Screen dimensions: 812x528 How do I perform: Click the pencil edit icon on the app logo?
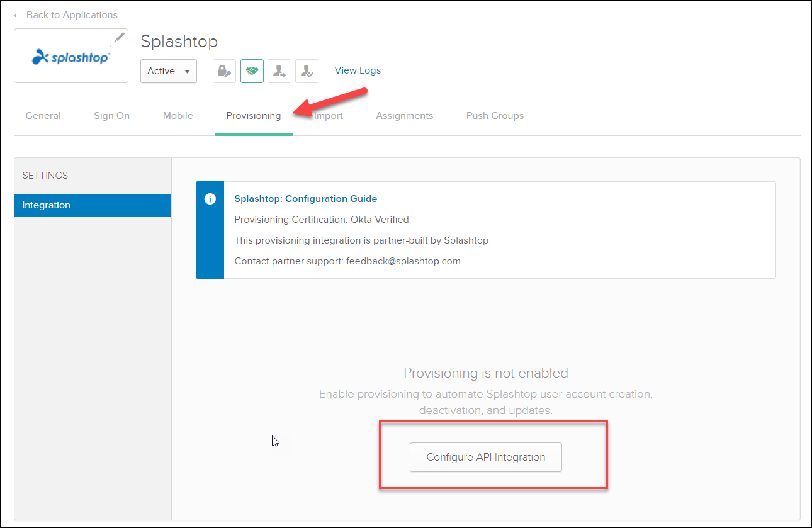pyautogui.click(x=118, y=38)
